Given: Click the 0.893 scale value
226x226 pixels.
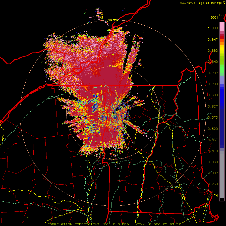Looking at the screenshot, I should (213, 50).
